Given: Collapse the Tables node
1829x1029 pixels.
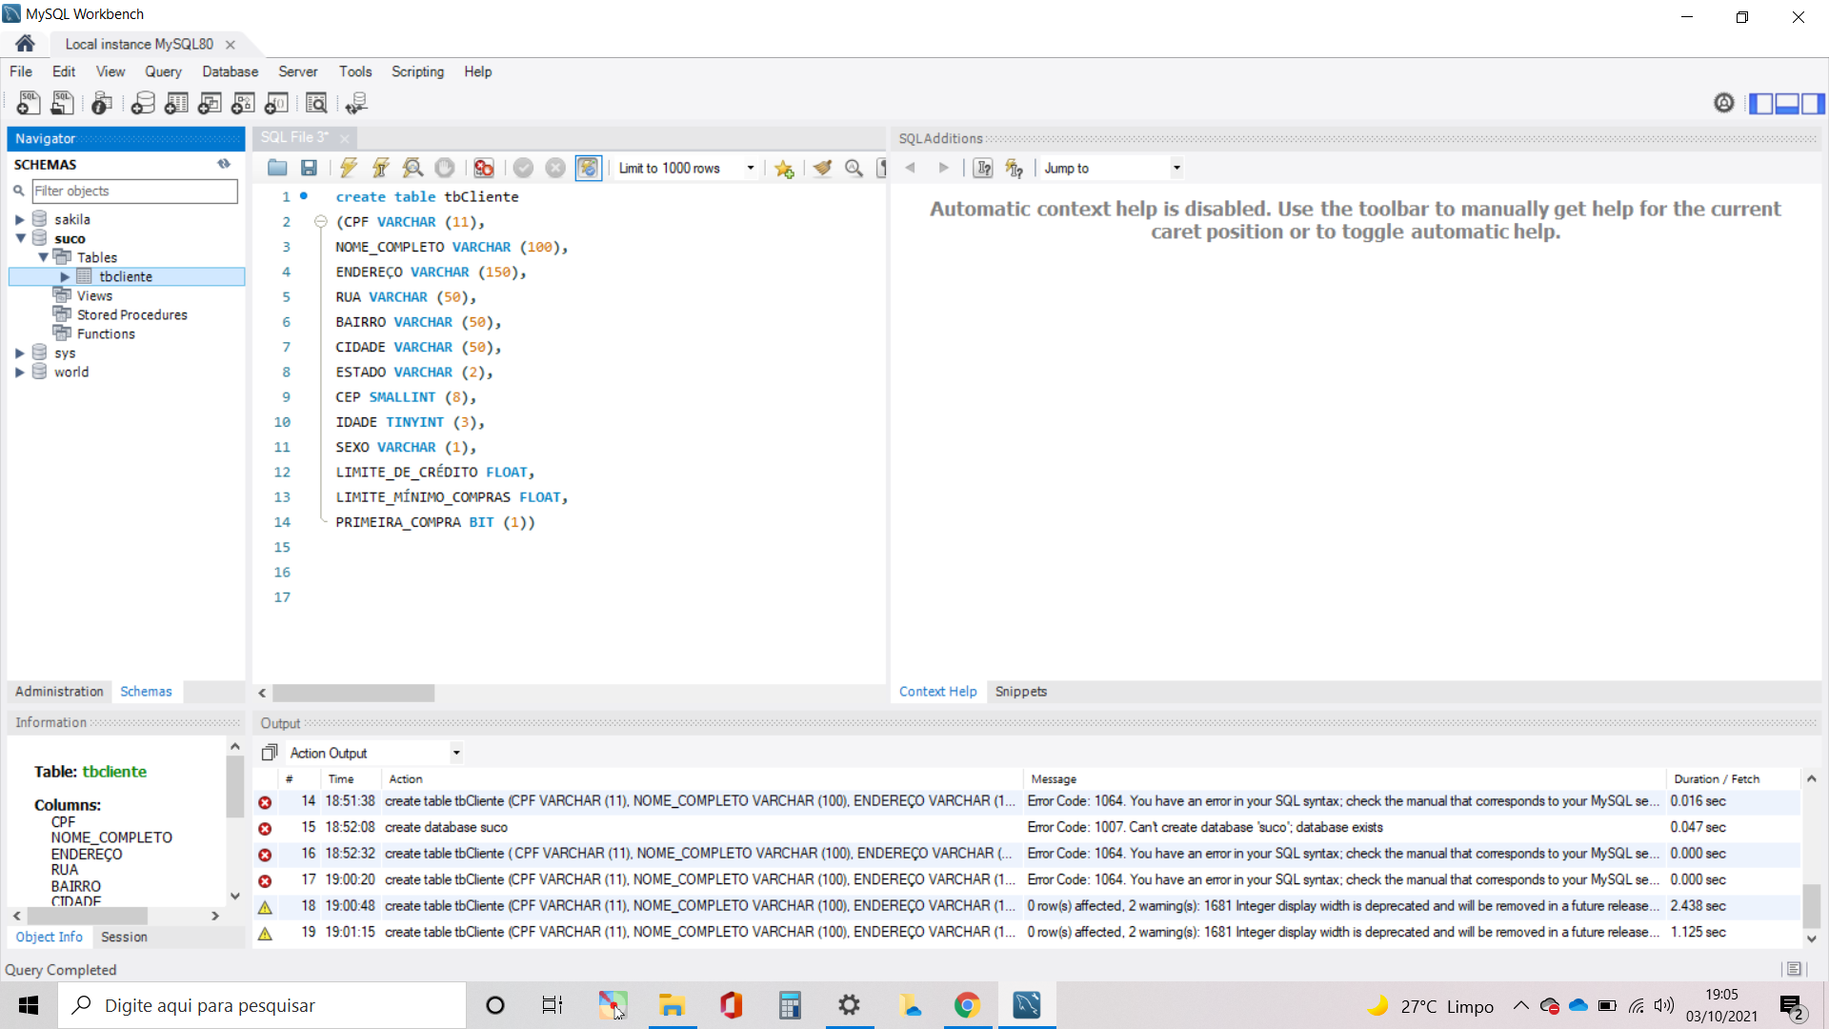Looking at the screenshot, I should coord(43,257).
